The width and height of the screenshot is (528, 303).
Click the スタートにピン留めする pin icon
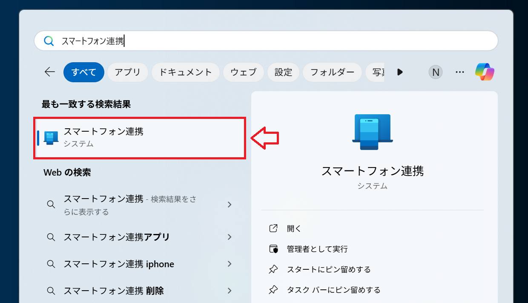click(274, 269)
